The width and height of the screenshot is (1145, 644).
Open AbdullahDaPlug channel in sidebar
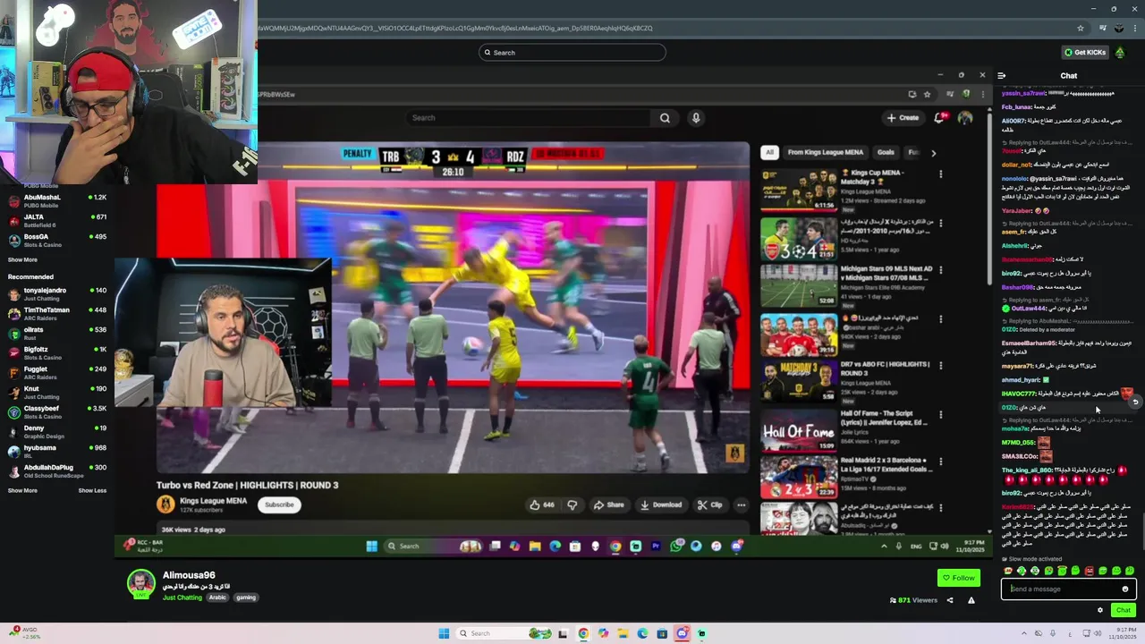point(57,470)
